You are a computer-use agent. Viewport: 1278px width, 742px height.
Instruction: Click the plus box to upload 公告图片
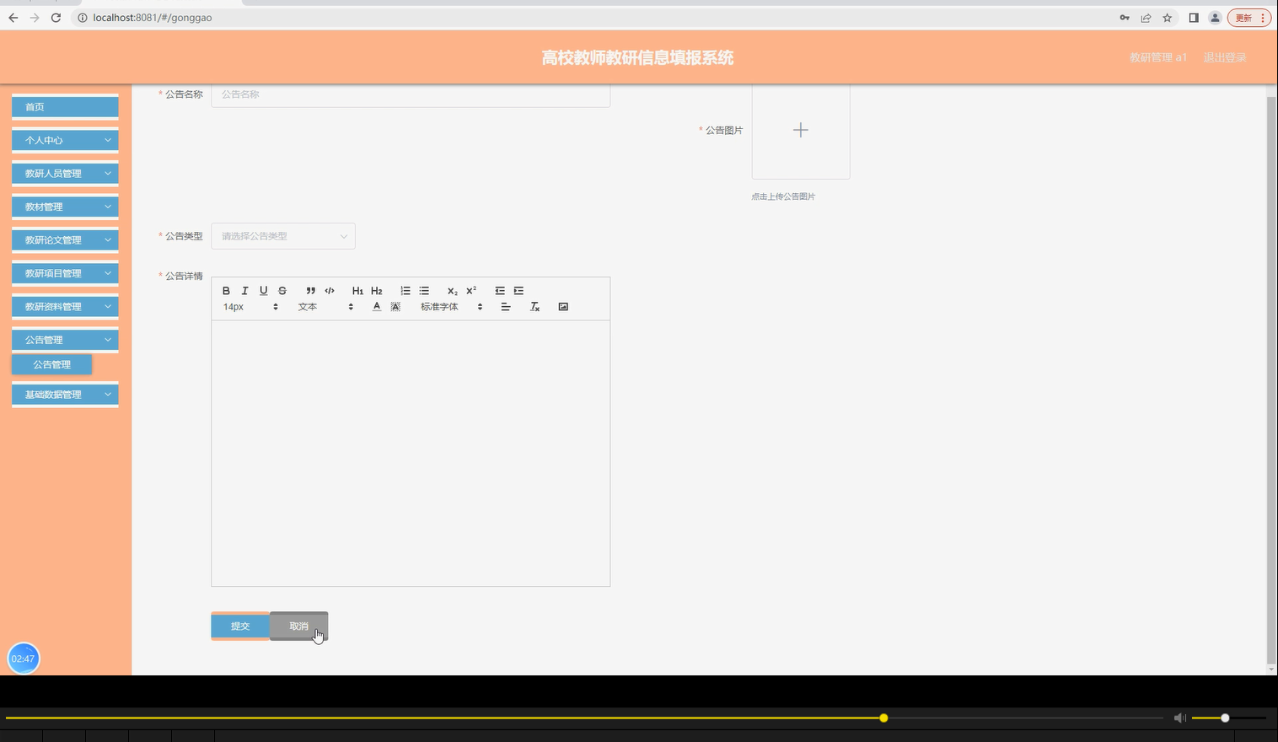pos(801,131)
